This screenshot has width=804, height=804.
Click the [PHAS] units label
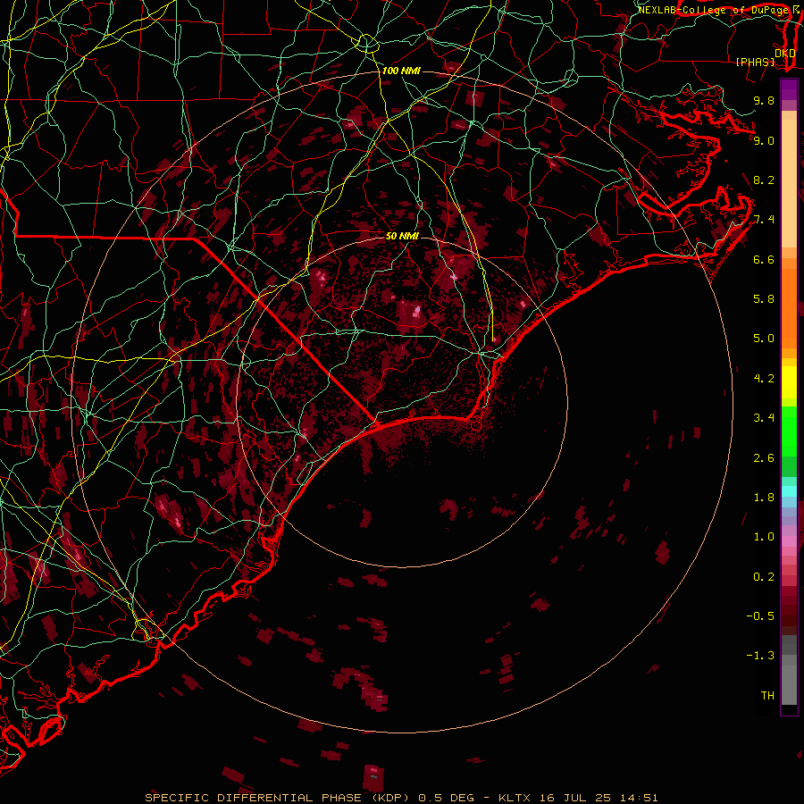pos(755,62)
